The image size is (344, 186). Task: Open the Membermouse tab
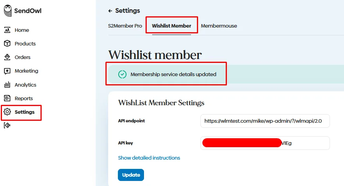[x=219, y=26]
